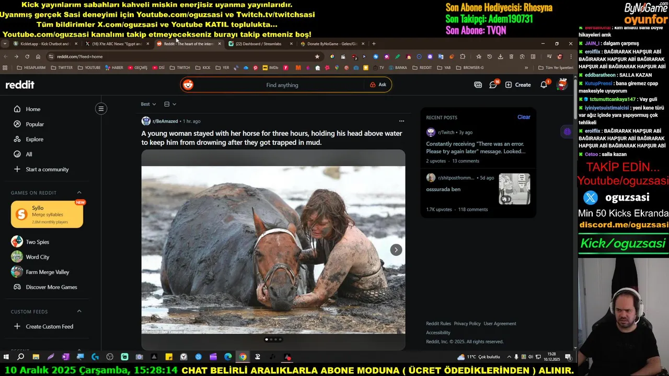Open the r/Twitch recent post title

coord(476,148)
